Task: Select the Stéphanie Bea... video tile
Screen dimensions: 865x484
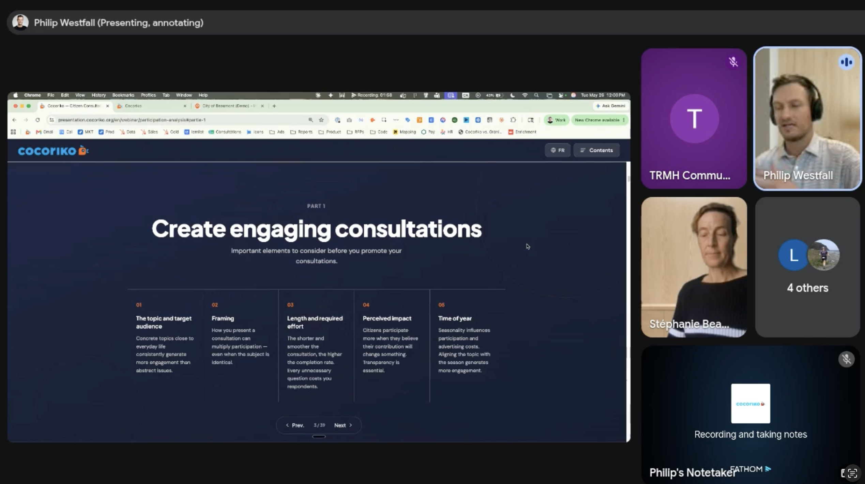Action: (694, 267)
